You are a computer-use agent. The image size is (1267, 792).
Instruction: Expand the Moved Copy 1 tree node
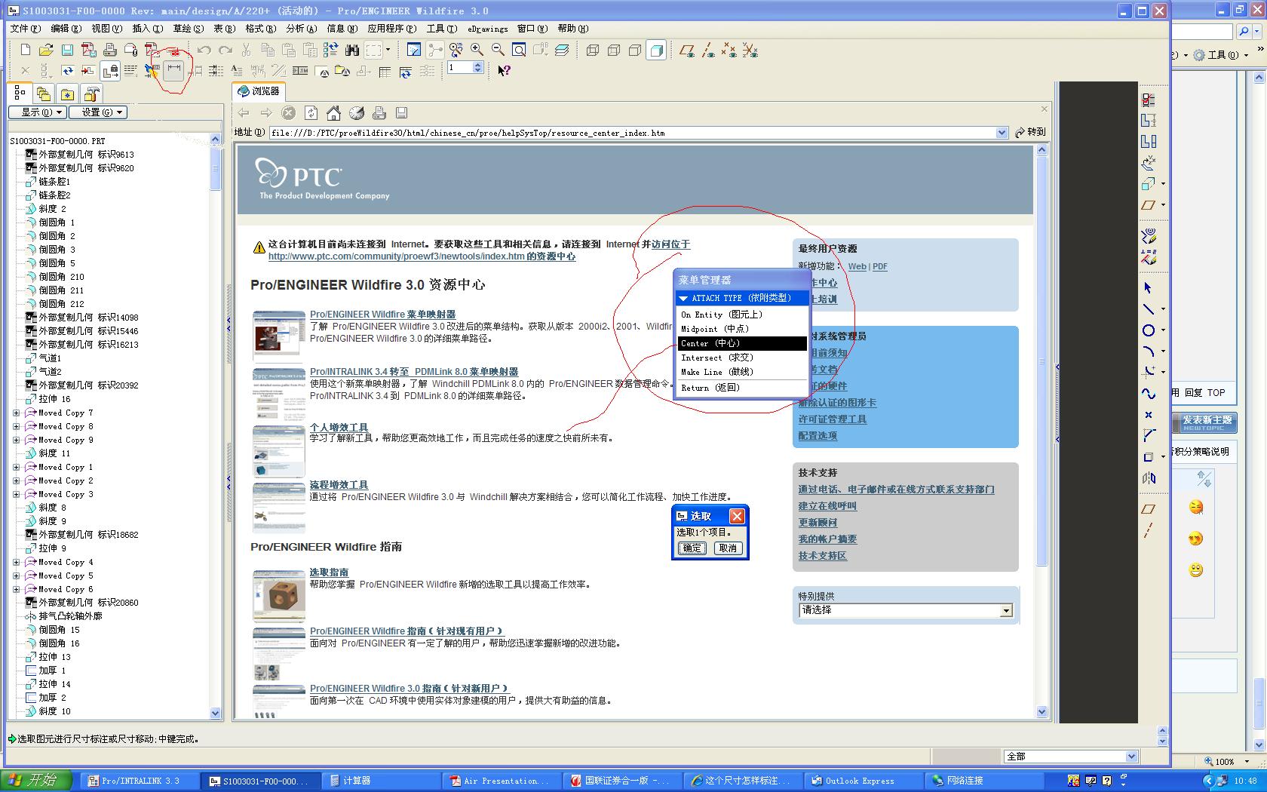coord(17,467)
